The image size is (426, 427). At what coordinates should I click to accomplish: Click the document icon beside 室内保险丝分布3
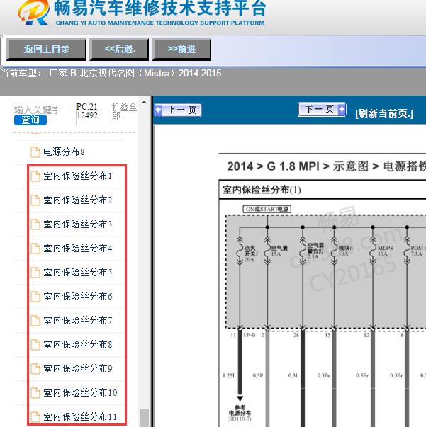[35, 224]
